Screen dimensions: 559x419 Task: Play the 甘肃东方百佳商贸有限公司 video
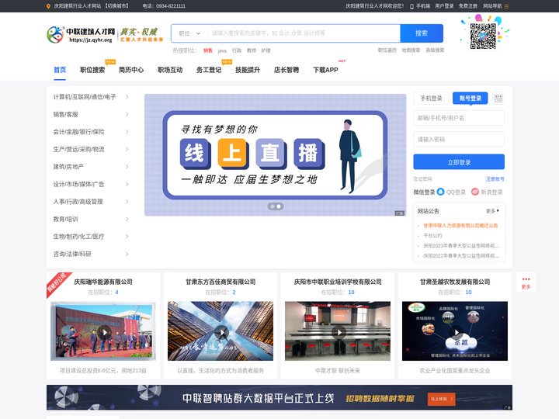coord(221,332)
